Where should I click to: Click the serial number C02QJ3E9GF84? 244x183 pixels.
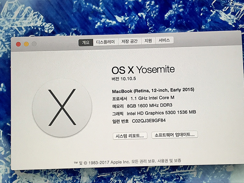tap(149, 121)
